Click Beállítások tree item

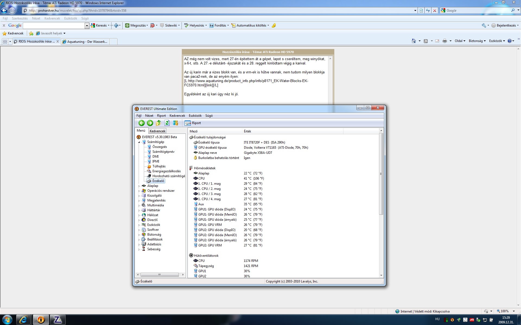(155, 239)
